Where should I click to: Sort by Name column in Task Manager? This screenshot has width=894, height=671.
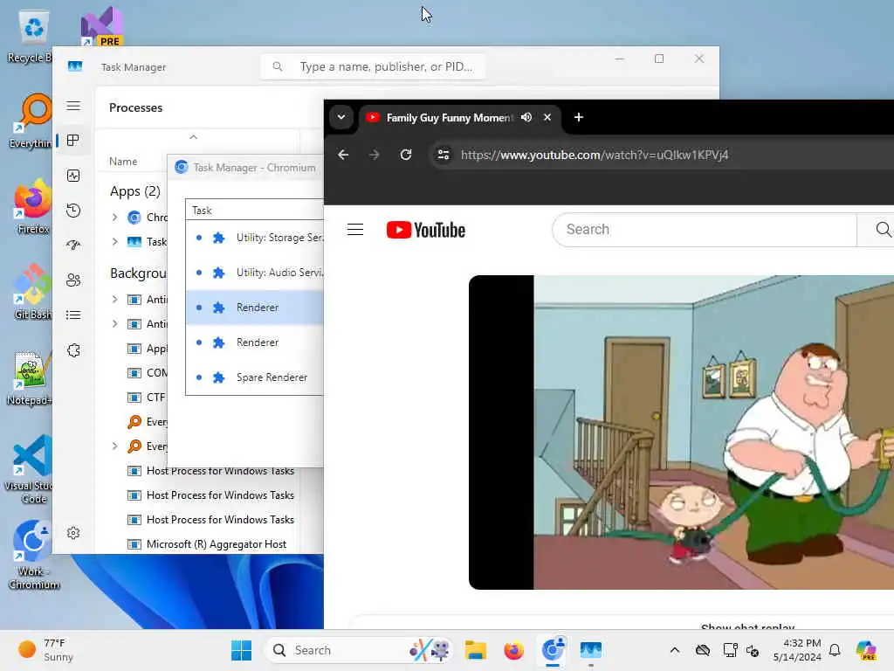123,162
